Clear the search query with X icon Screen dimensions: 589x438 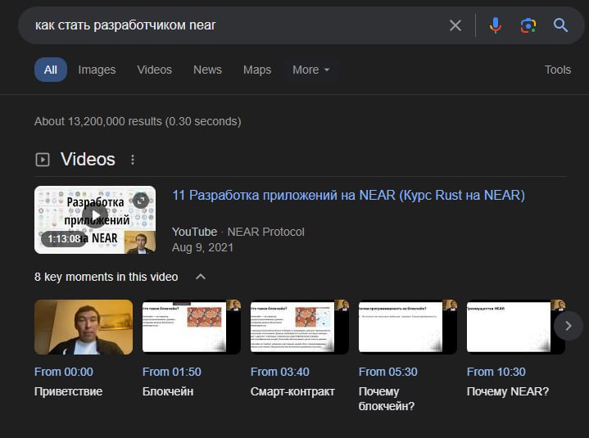point(455,25)
